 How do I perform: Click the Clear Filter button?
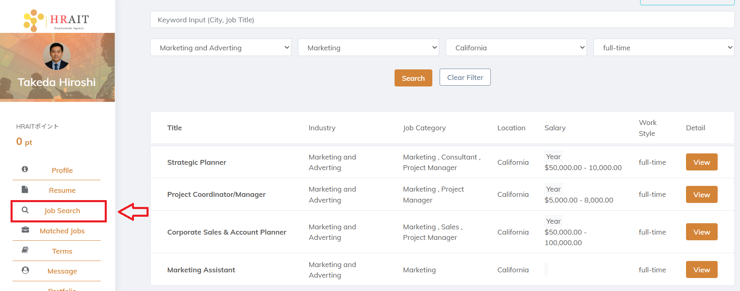point(465,78)
